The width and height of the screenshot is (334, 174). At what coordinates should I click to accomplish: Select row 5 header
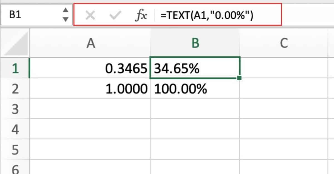coord(15,150)
